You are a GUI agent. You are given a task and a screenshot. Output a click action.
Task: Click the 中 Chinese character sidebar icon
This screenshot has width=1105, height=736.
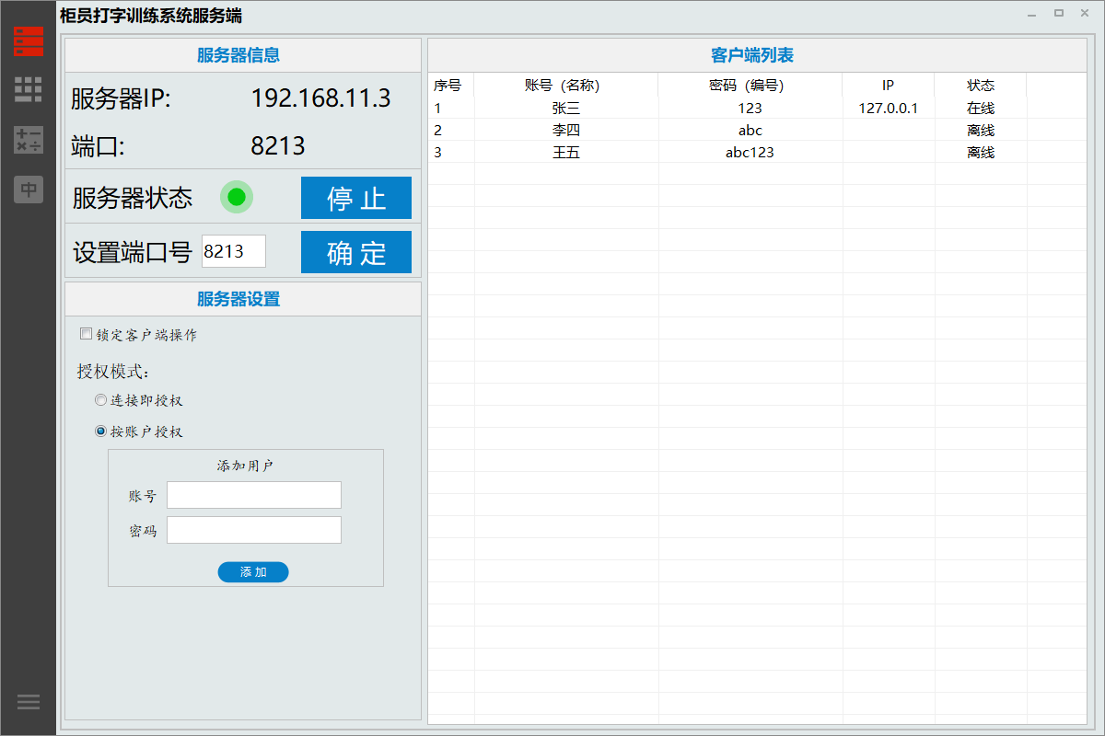coord(29,190)
